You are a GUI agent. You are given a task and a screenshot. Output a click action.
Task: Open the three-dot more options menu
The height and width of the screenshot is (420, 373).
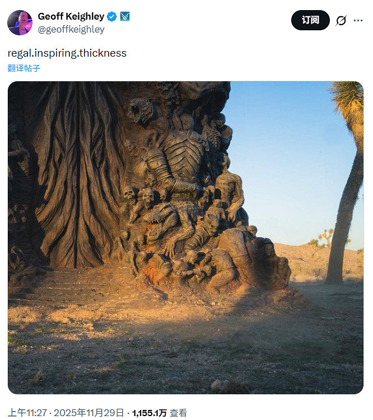(x=358, y=20)
